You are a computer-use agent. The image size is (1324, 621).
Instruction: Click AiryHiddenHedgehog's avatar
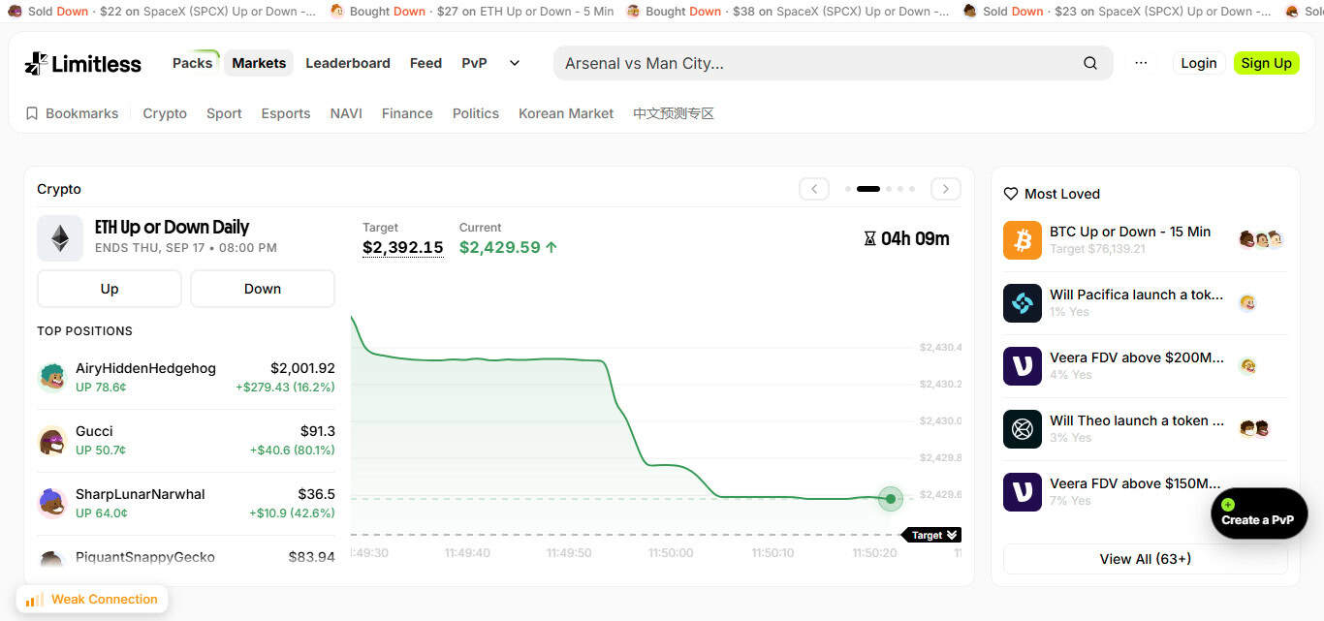tap(52, 377)
